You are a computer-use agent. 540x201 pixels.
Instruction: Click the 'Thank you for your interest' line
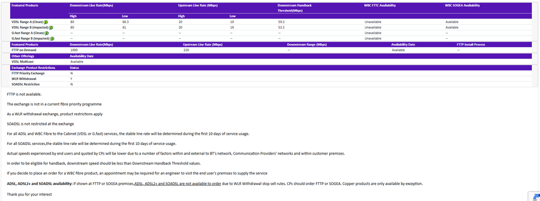pyautogui.click(x=29, y=195)
